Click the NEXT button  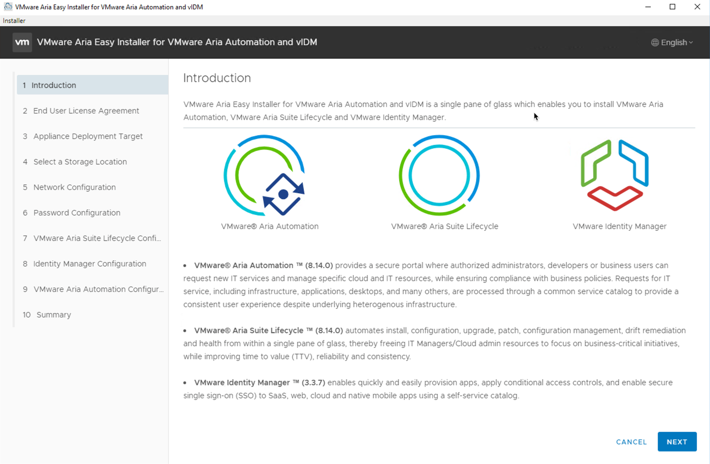pos(677,442)
